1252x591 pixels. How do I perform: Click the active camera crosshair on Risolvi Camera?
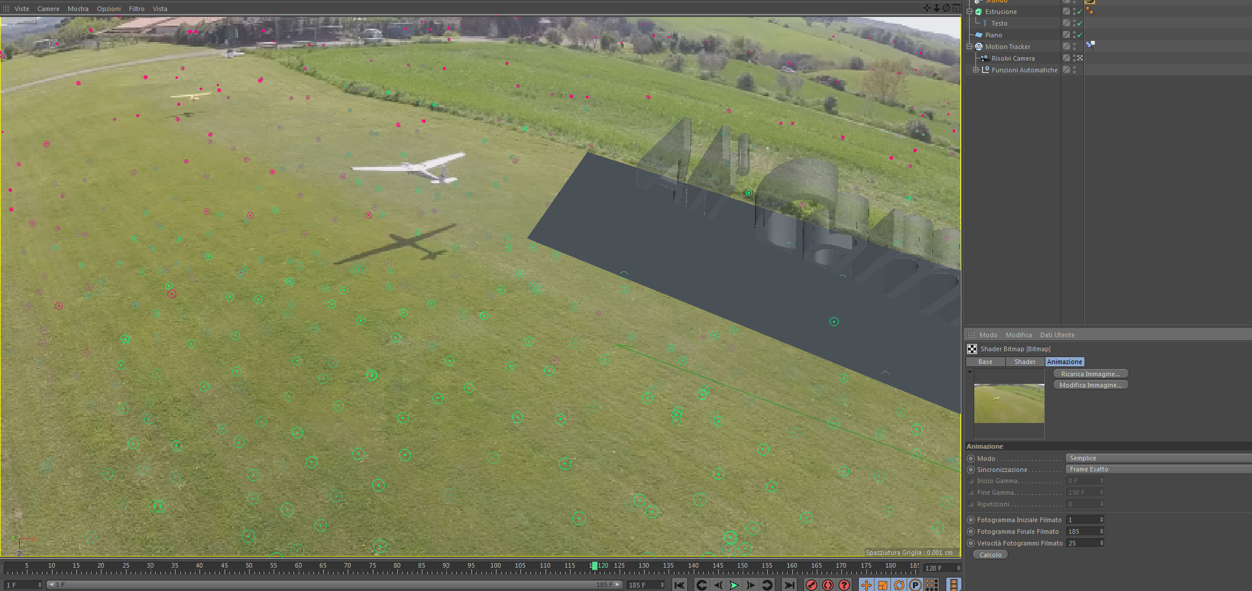[1080, 58]
